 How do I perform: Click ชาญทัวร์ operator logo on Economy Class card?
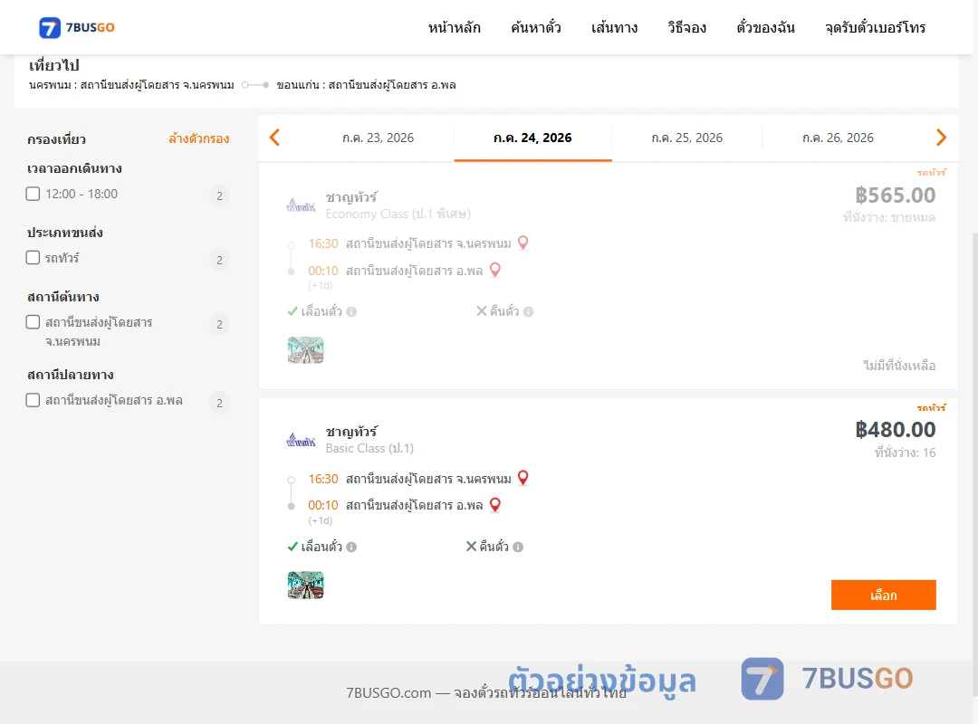click(x=301, y=205)
